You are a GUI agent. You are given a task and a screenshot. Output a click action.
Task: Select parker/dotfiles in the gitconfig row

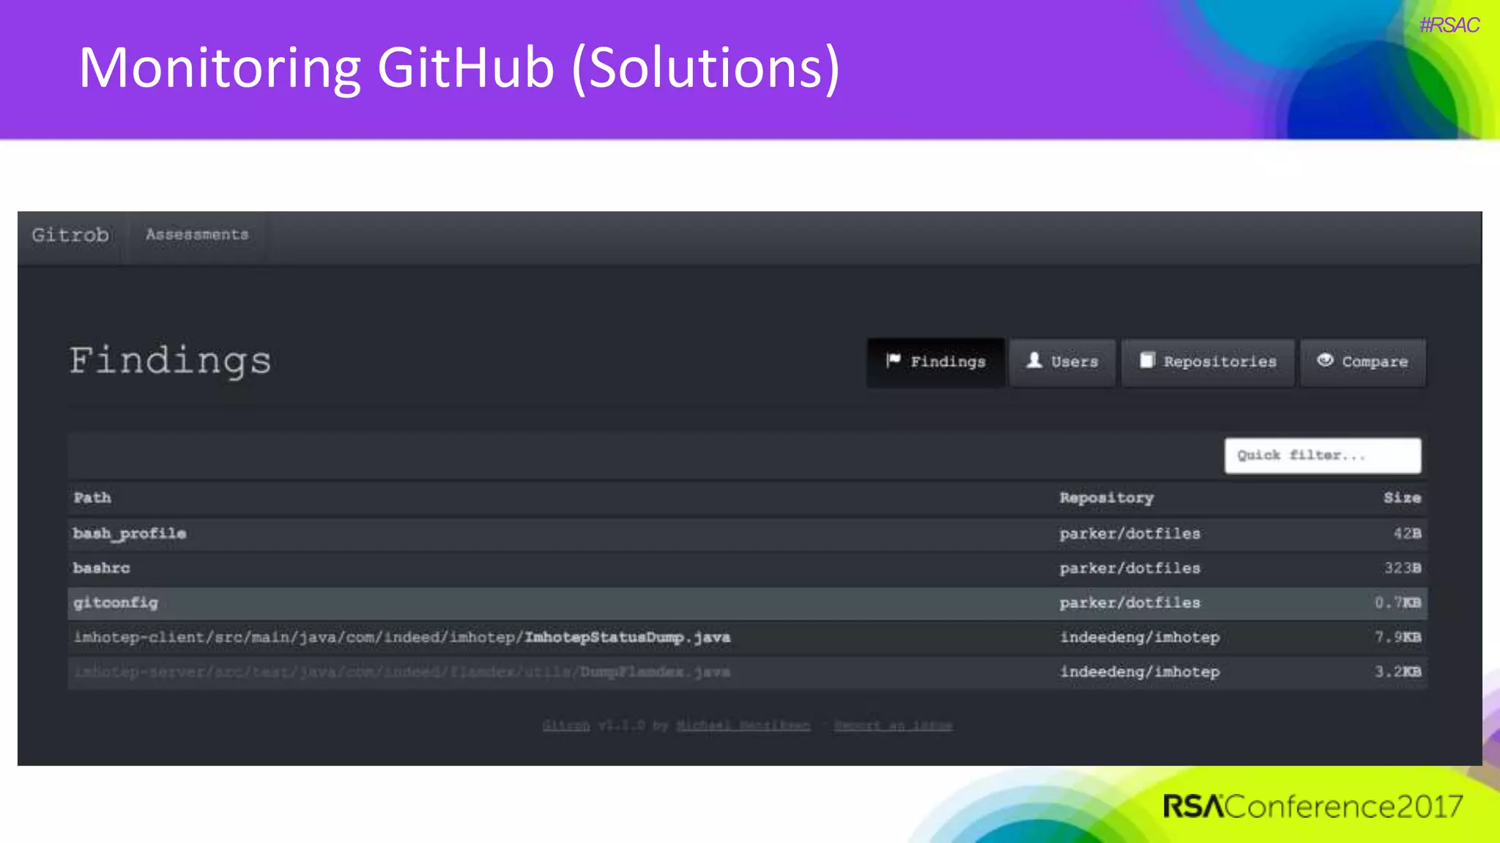tap(1129, 603)
